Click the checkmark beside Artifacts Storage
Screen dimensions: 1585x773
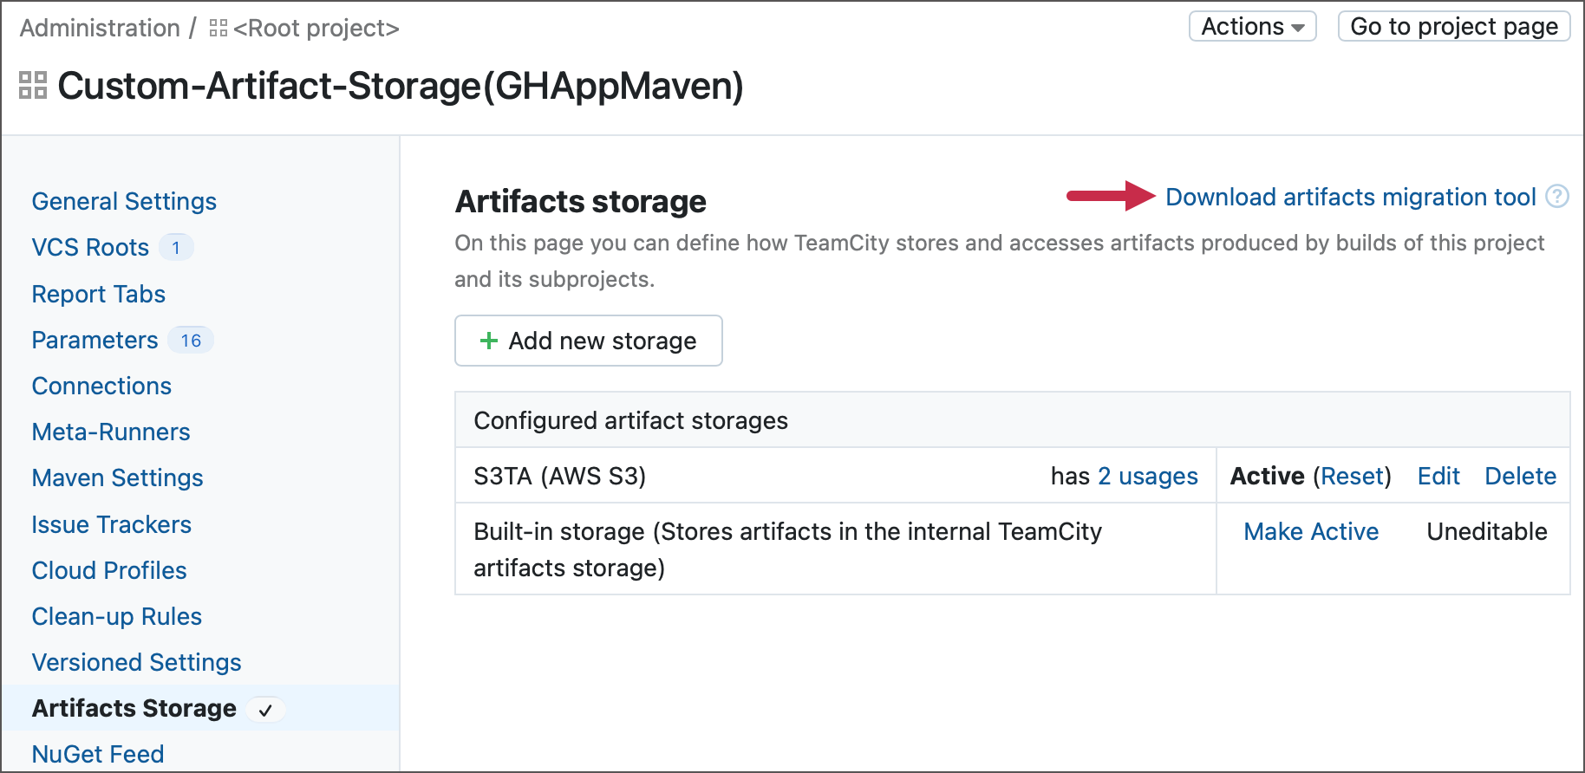pos(266,709)
